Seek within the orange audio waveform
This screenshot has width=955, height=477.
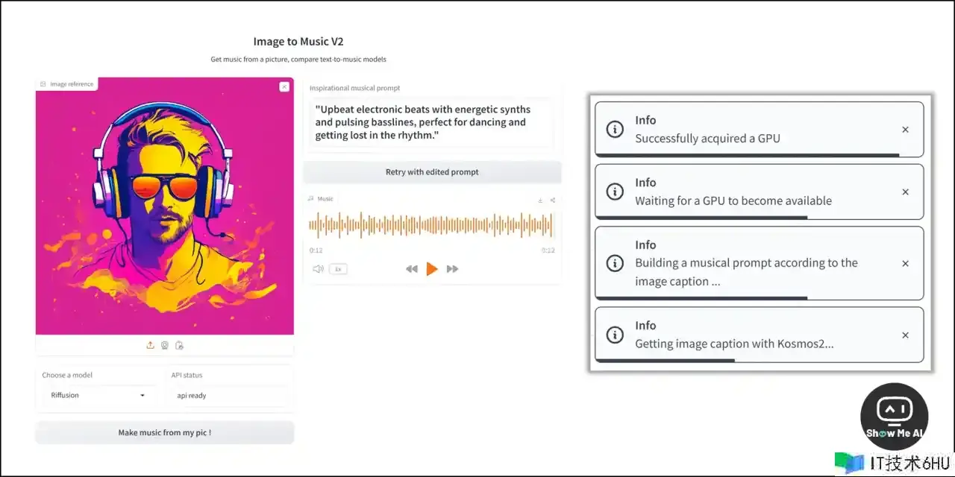pos(431,225)
